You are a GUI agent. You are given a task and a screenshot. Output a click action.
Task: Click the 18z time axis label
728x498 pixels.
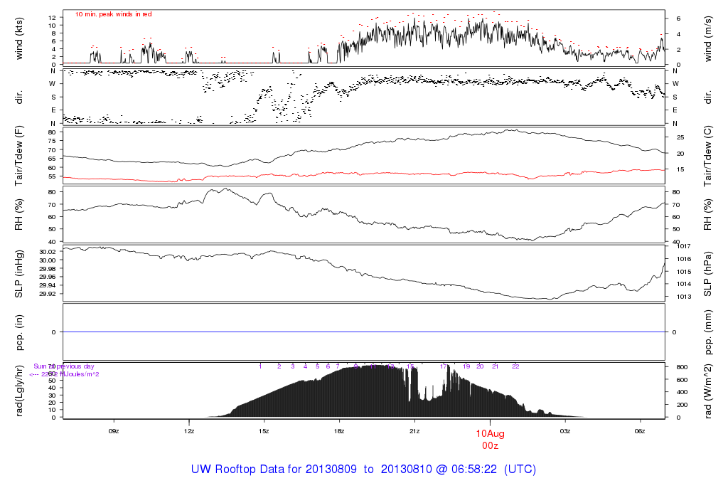(x=339, y=430)
